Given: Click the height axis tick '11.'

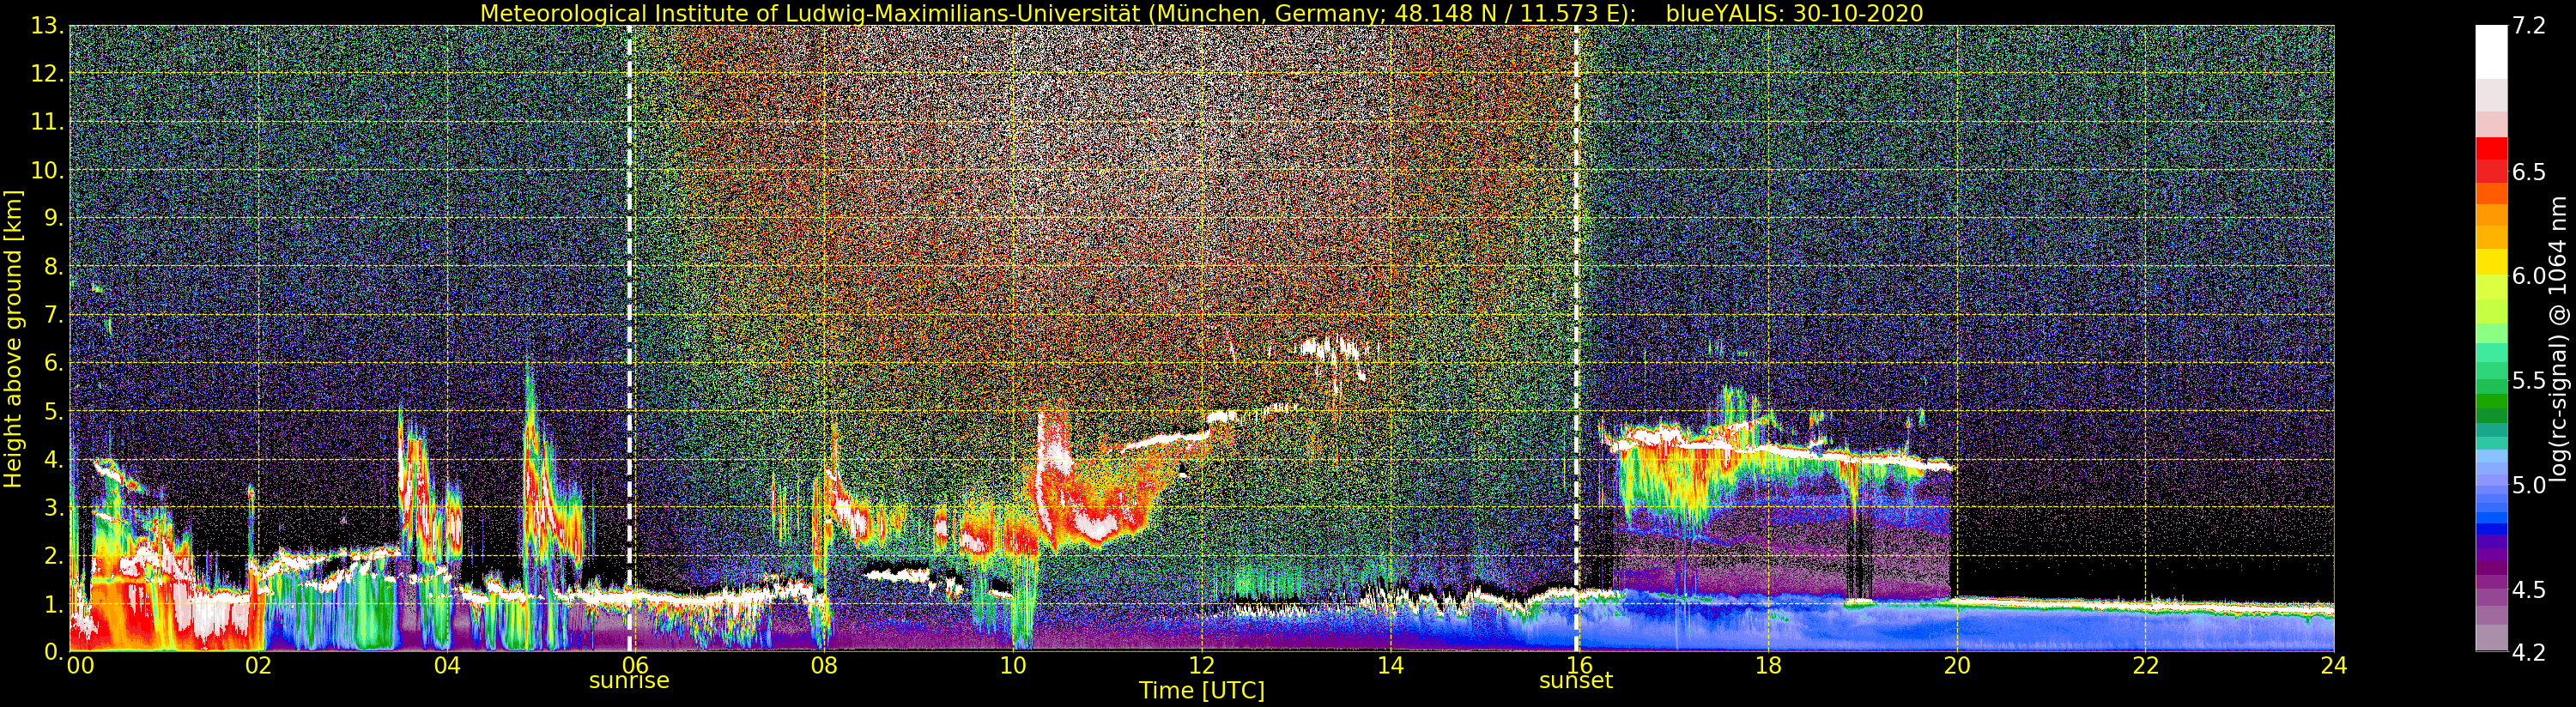Looking at the screenshot, I should pyautogui.click(x=48, y=122).
